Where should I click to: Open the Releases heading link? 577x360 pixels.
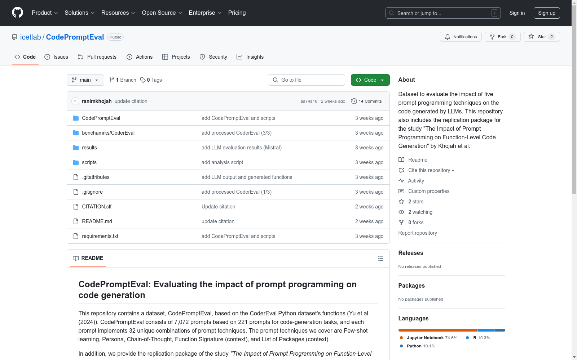click(411, 253)
